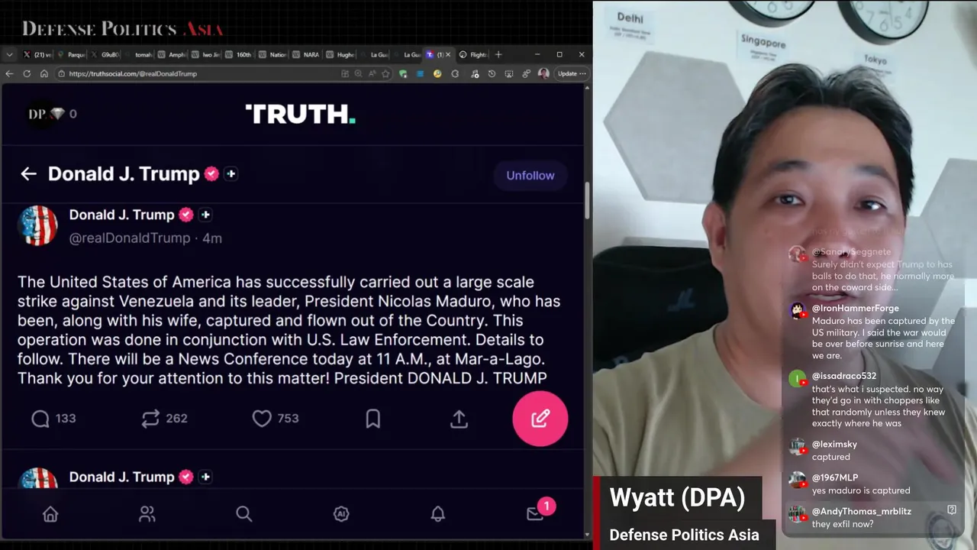The height and width of the screenshot is (550, 977).
Task: Open the Home icon in bottom navigation
Action: coord(50,514)
